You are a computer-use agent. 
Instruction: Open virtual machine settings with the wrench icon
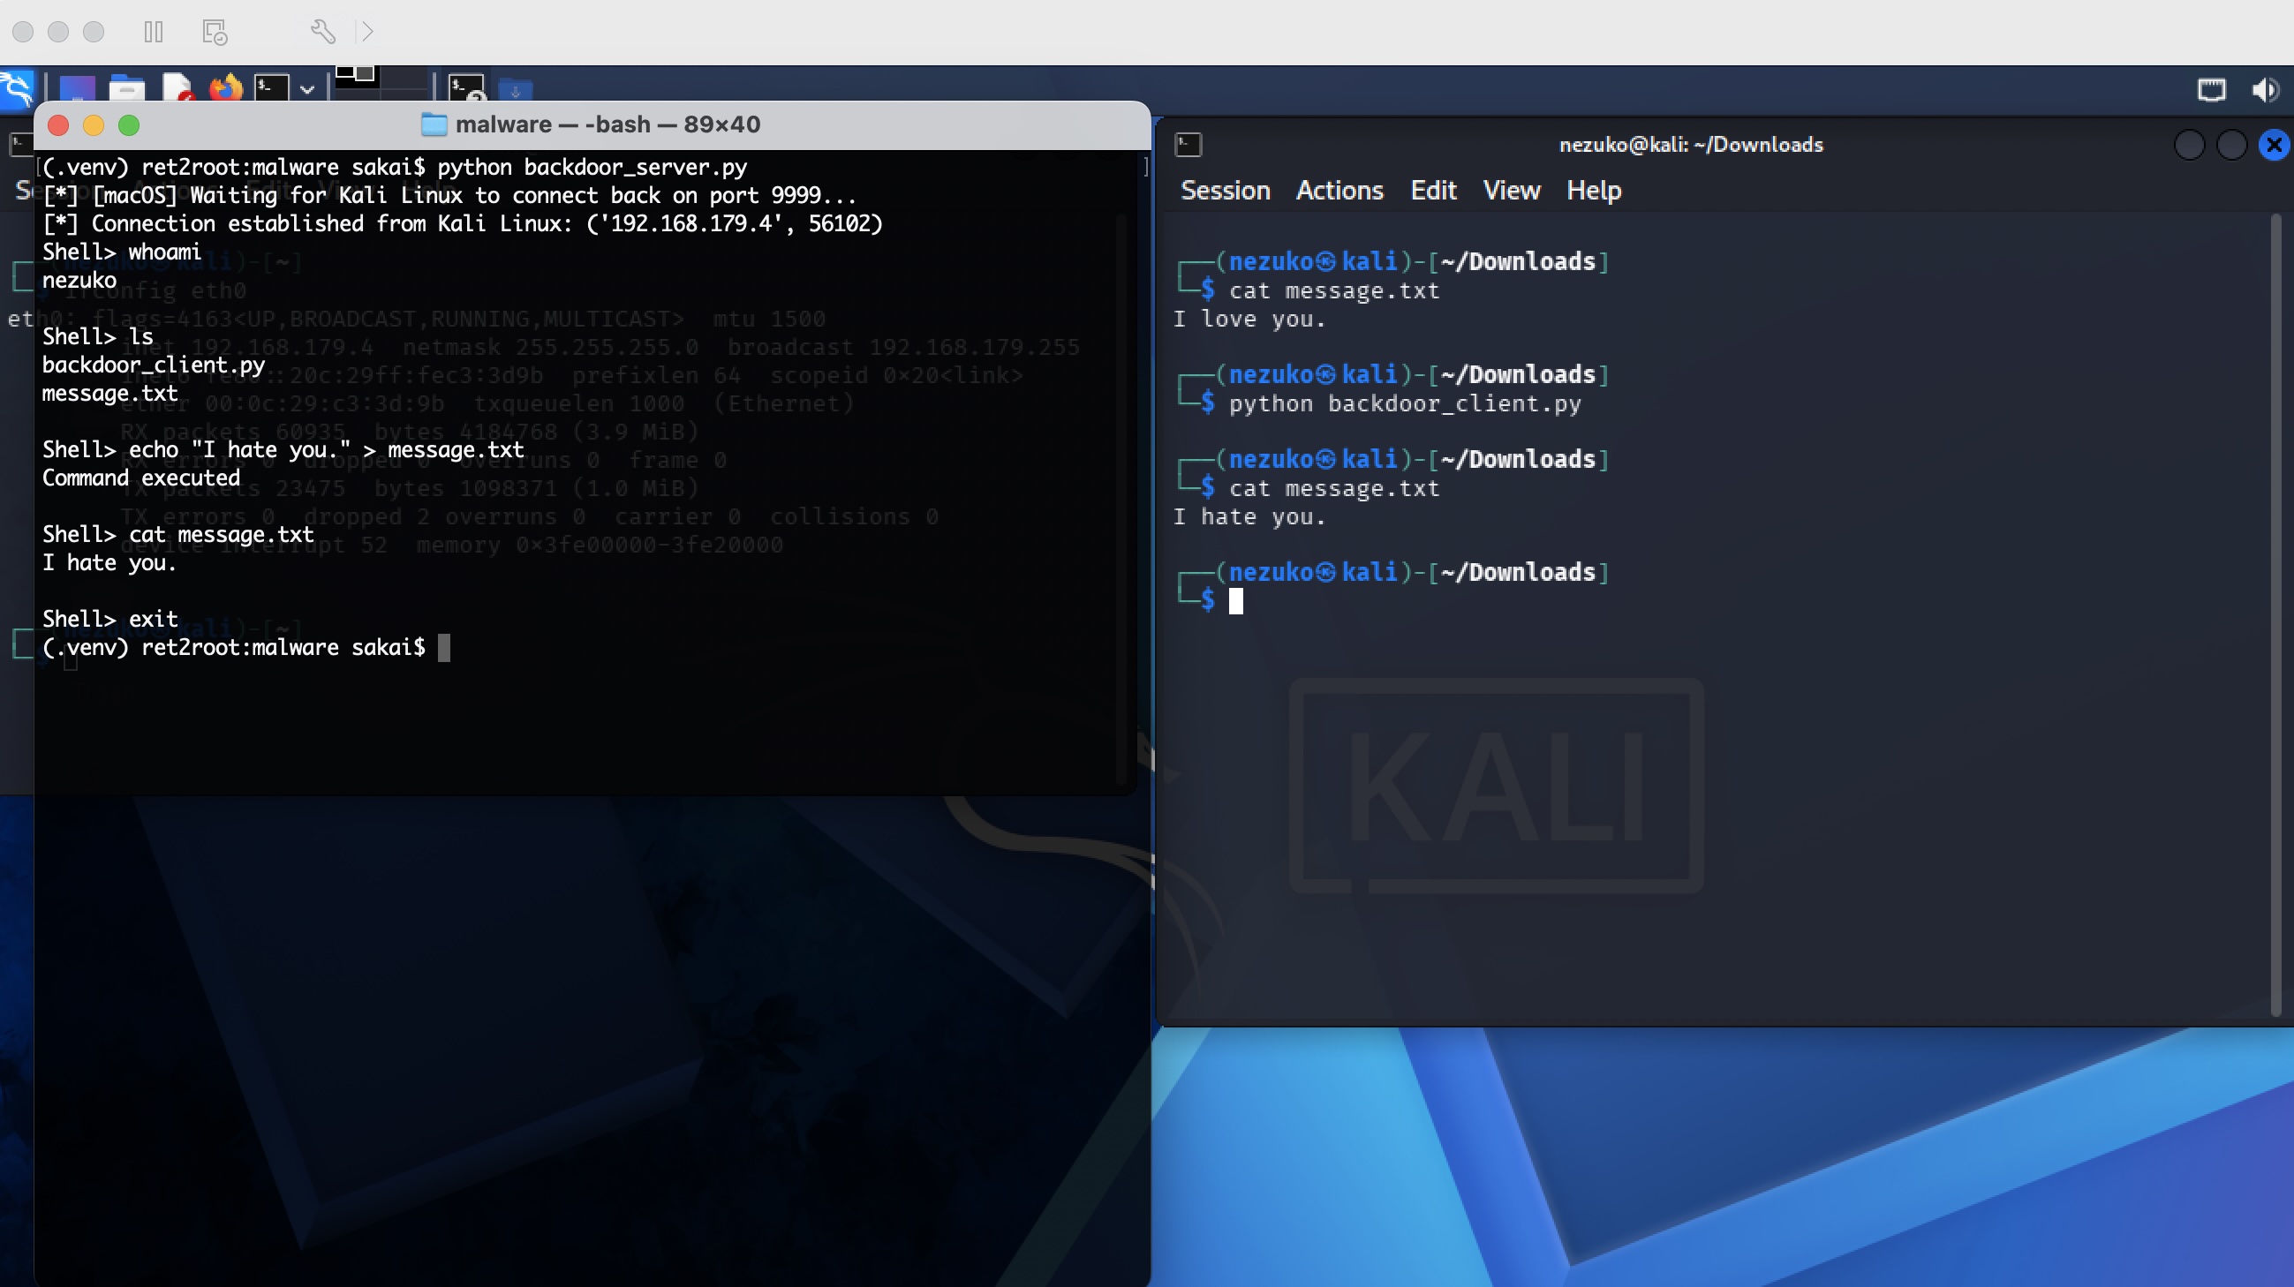click(x=324, y=31)
